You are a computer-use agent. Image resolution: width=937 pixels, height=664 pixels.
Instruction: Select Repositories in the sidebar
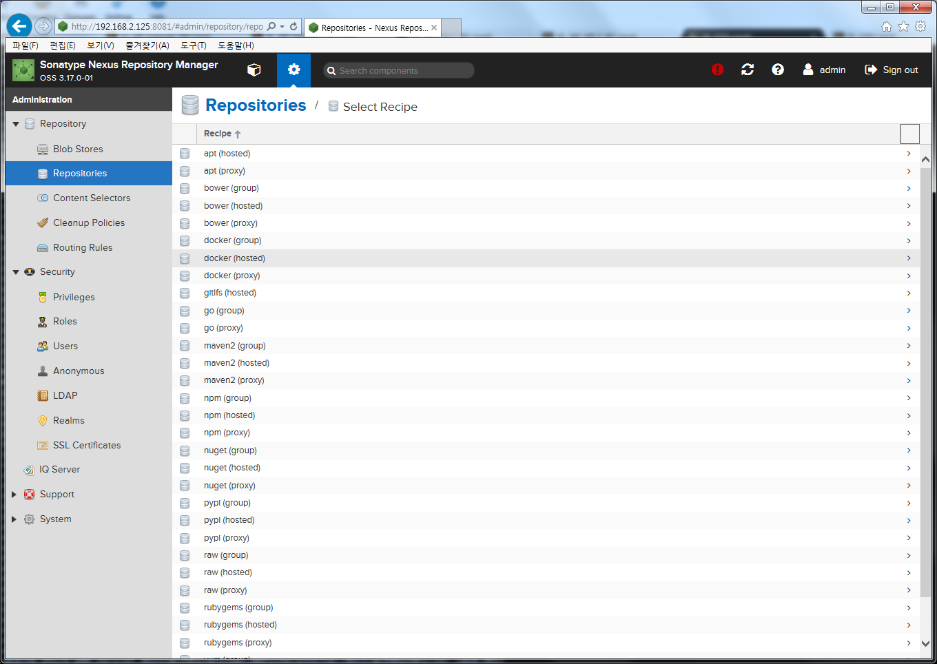[x=89, y=173]
